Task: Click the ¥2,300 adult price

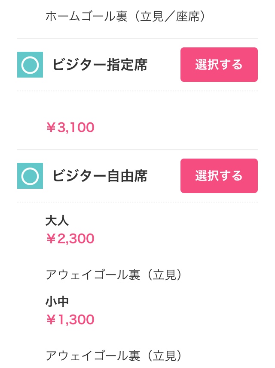Action: [70, 239]
